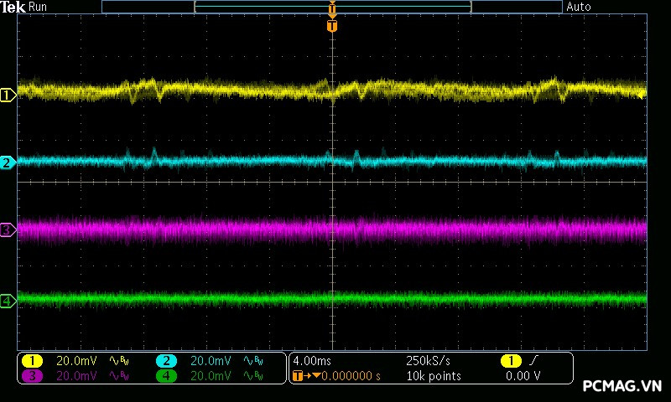Open the 250kS/s sample rate readout
The height and width of the screenshot is (402, 671).
coord(428,361)
